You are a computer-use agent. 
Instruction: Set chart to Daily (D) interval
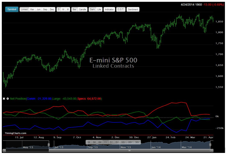(x=59, y=9)
